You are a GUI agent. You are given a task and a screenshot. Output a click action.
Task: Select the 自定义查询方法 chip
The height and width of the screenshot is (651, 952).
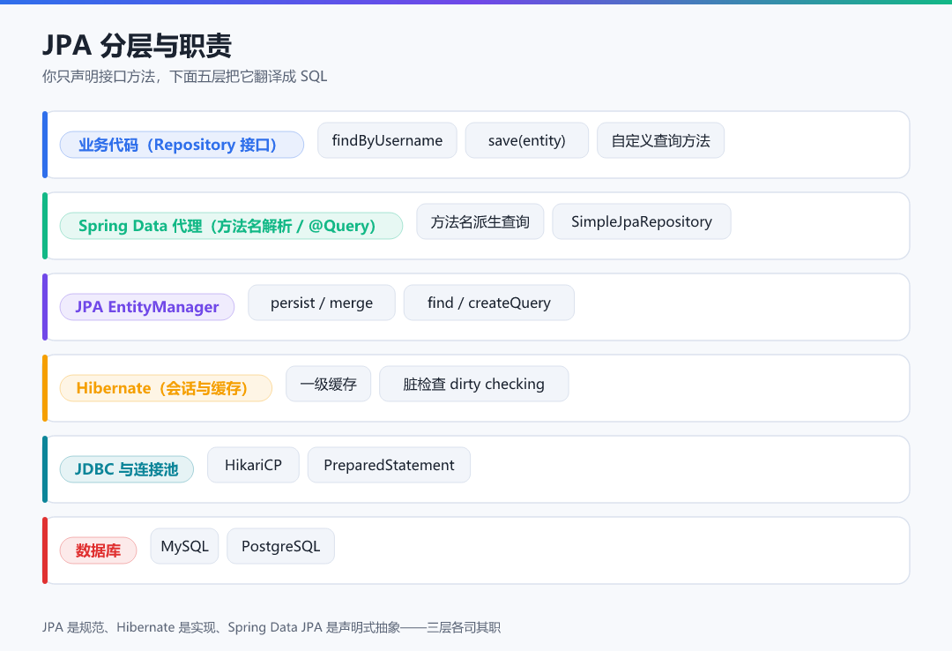[660, 140]
